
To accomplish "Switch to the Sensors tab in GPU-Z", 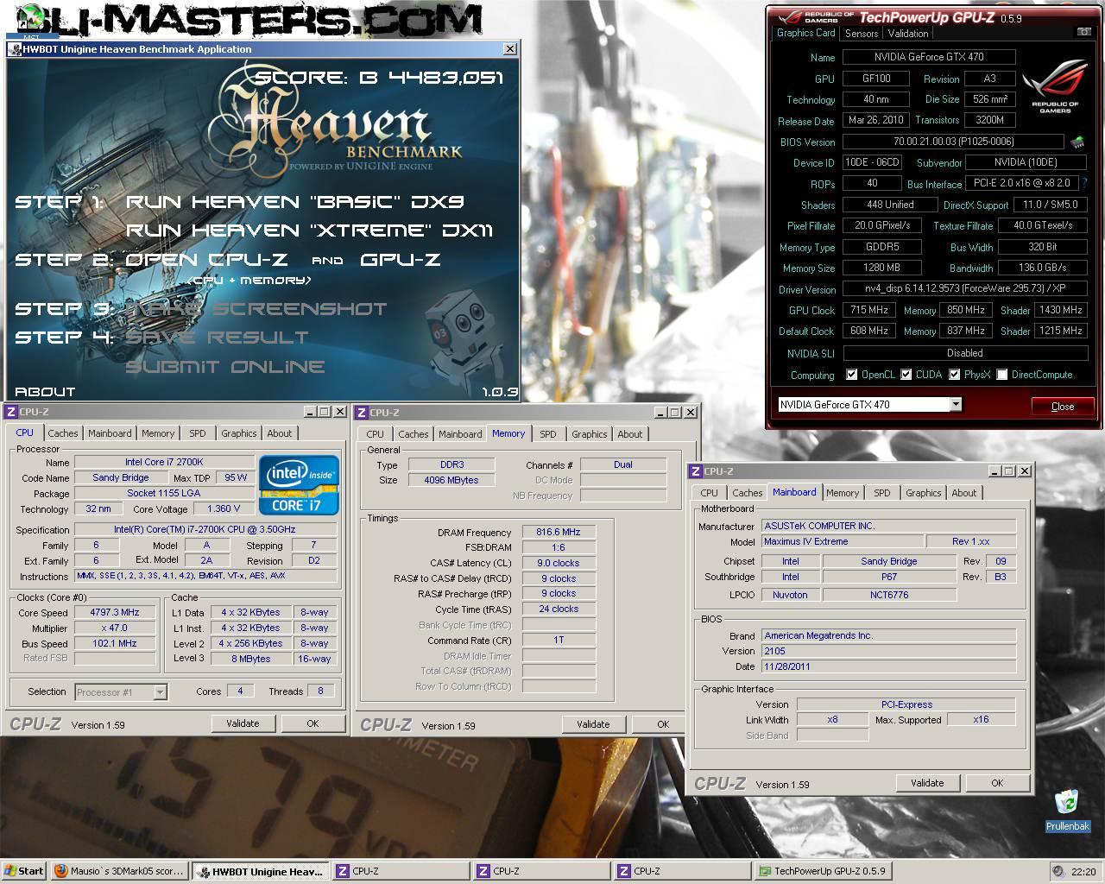I will 862,34.
